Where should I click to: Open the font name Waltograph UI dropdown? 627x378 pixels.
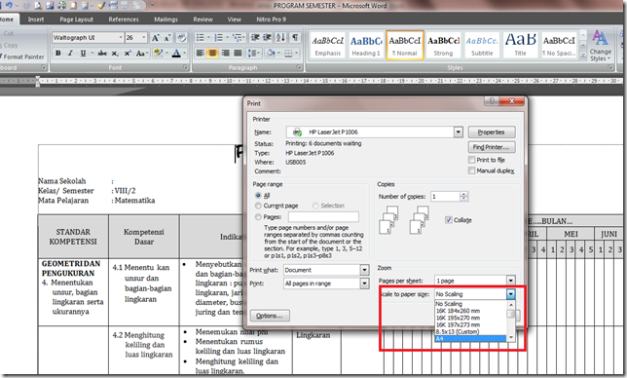pyautogui.click(x=121, y=38)
